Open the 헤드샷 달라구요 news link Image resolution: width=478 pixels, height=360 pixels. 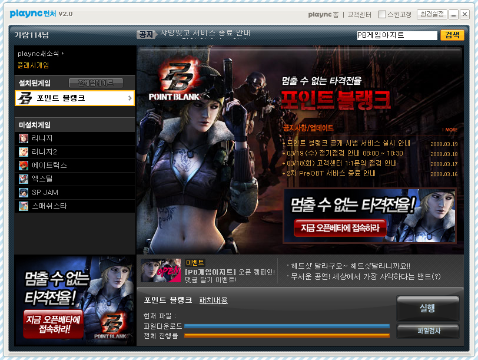[351, 266]
